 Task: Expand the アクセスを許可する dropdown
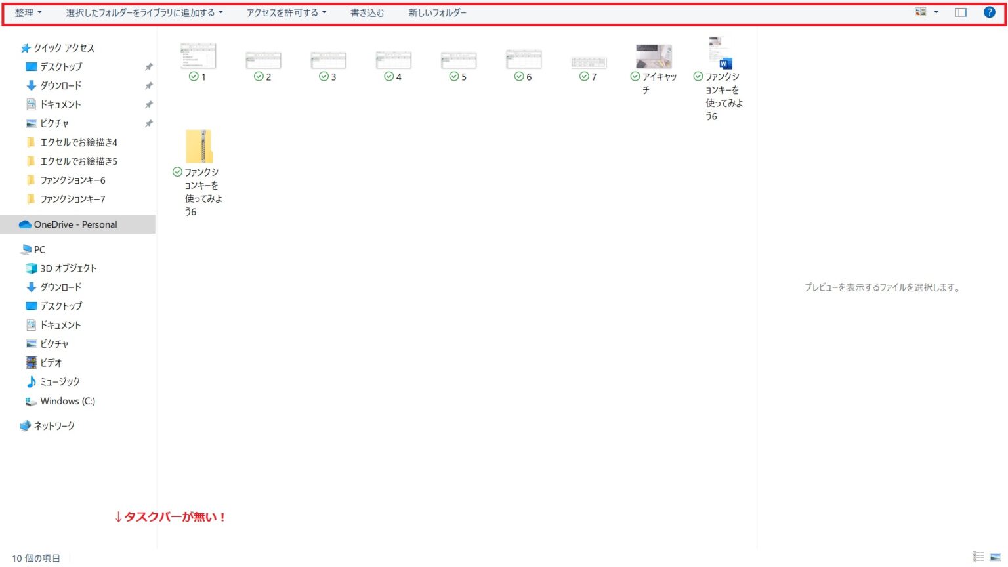pos(286,12)
